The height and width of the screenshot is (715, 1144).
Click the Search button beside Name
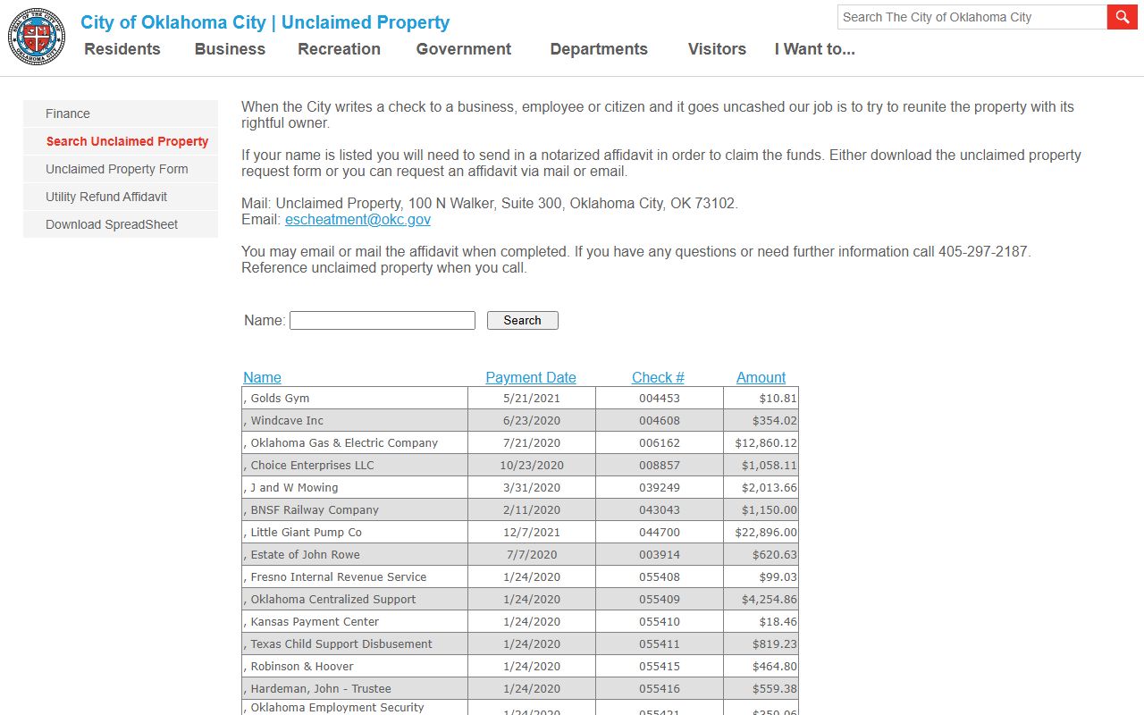click(523, 320)
